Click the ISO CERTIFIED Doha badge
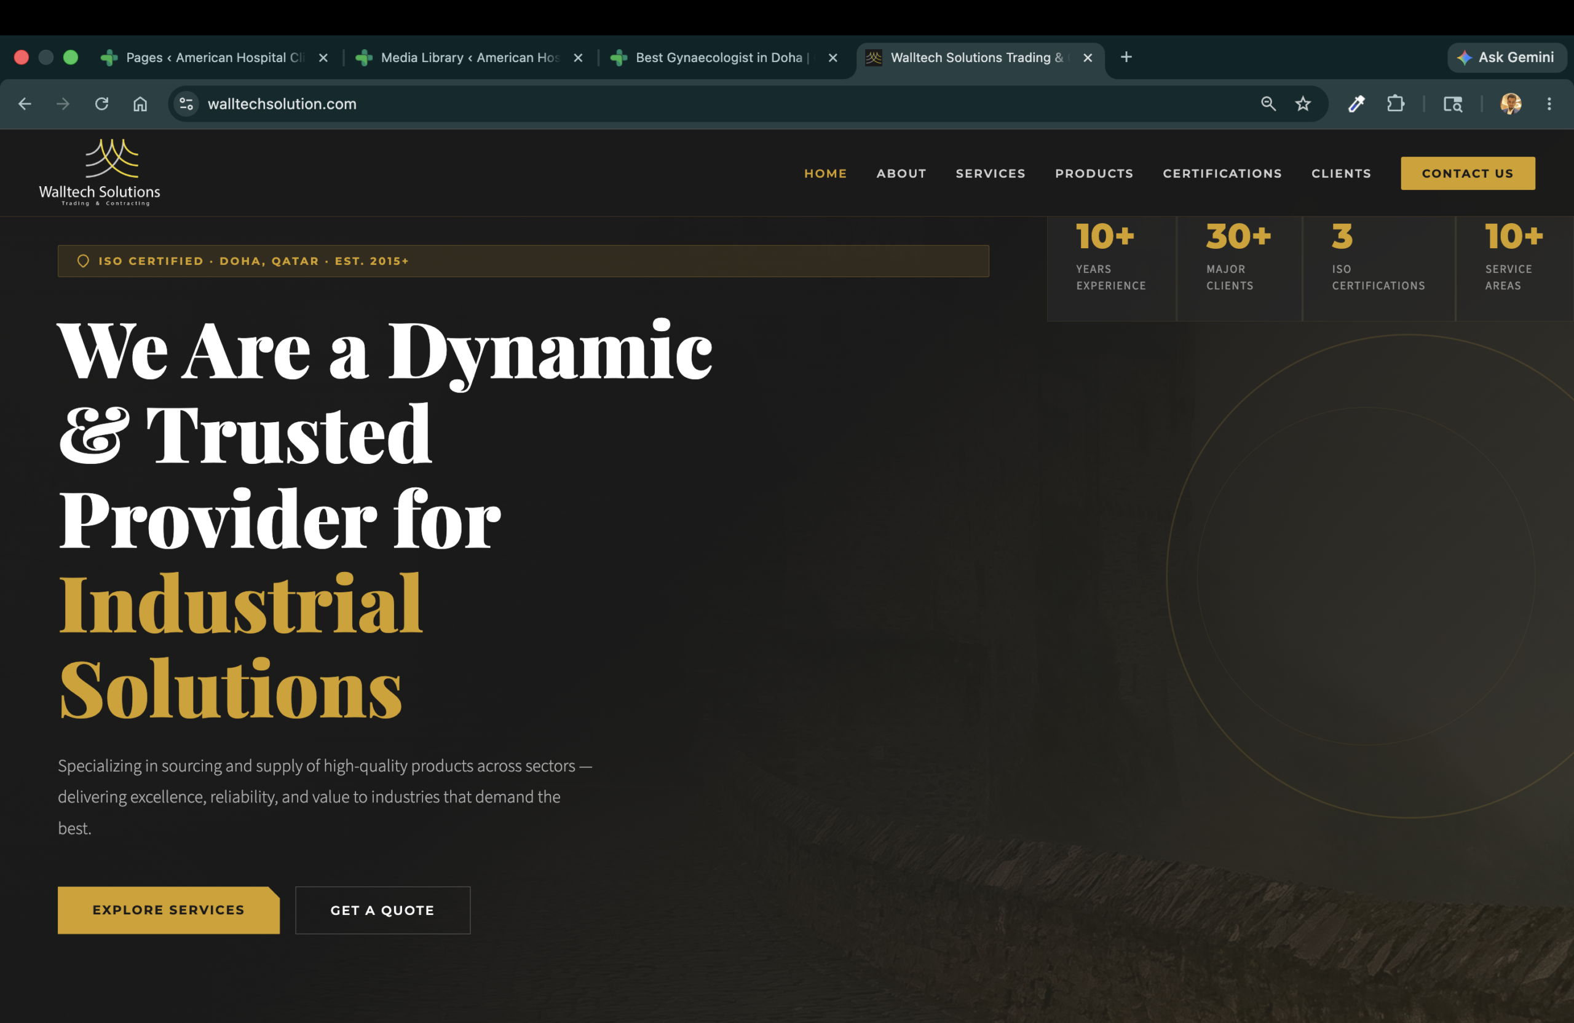Screen dimensions: 1574x1023 pyautogui.click(x=523, y=261)
